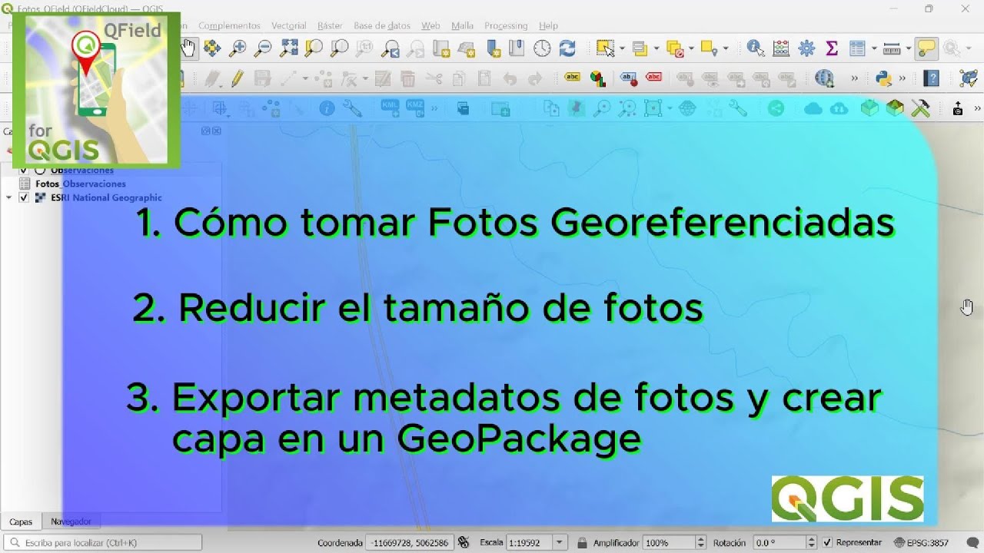Image resolution: width=984 pixels, height=553 pixels.
Task: Click Zoom Full extent icon
Action: (x=288, y=48)
